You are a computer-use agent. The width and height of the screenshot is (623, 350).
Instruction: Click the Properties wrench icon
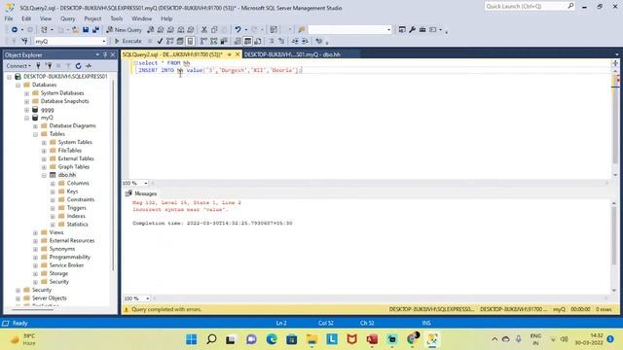(x=412, y=30)
